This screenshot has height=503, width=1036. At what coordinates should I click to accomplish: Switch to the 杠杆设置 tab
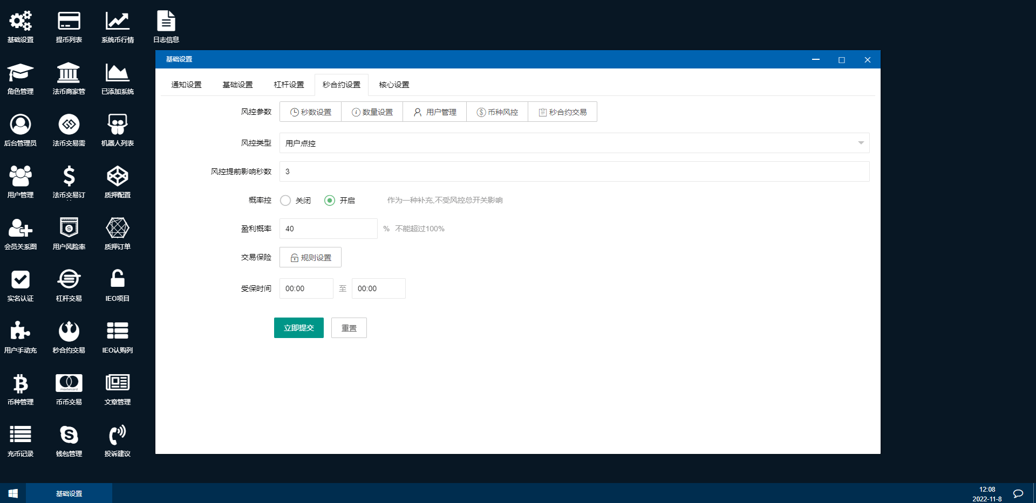point(289,85)
